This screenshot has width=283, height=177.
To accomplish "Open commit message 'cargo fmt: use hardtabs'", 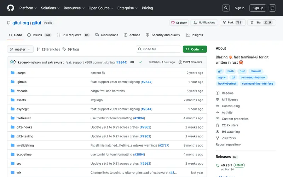I will (108, 91).
